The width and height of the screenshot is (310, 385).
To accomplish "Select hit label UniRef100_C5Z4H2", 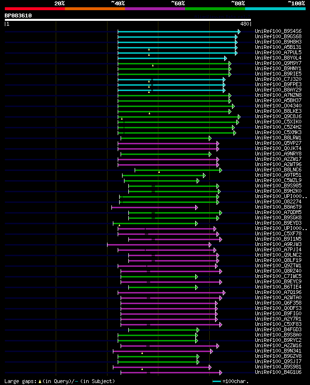I will click(278, 127).
